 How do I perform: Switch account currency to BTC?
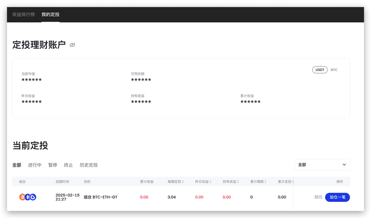(334, 70)
